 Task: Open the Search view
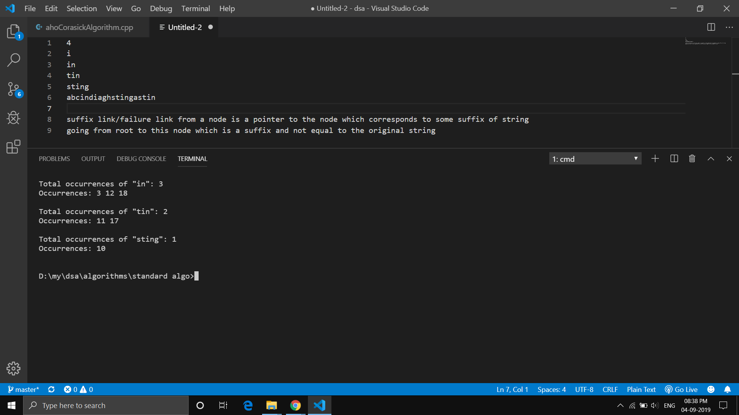click(x=14, y=60)
